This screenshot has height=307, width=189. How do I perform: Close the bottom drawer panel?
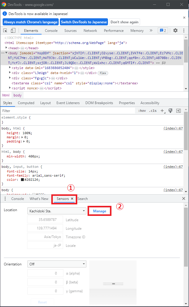click(x=183, y=198)
